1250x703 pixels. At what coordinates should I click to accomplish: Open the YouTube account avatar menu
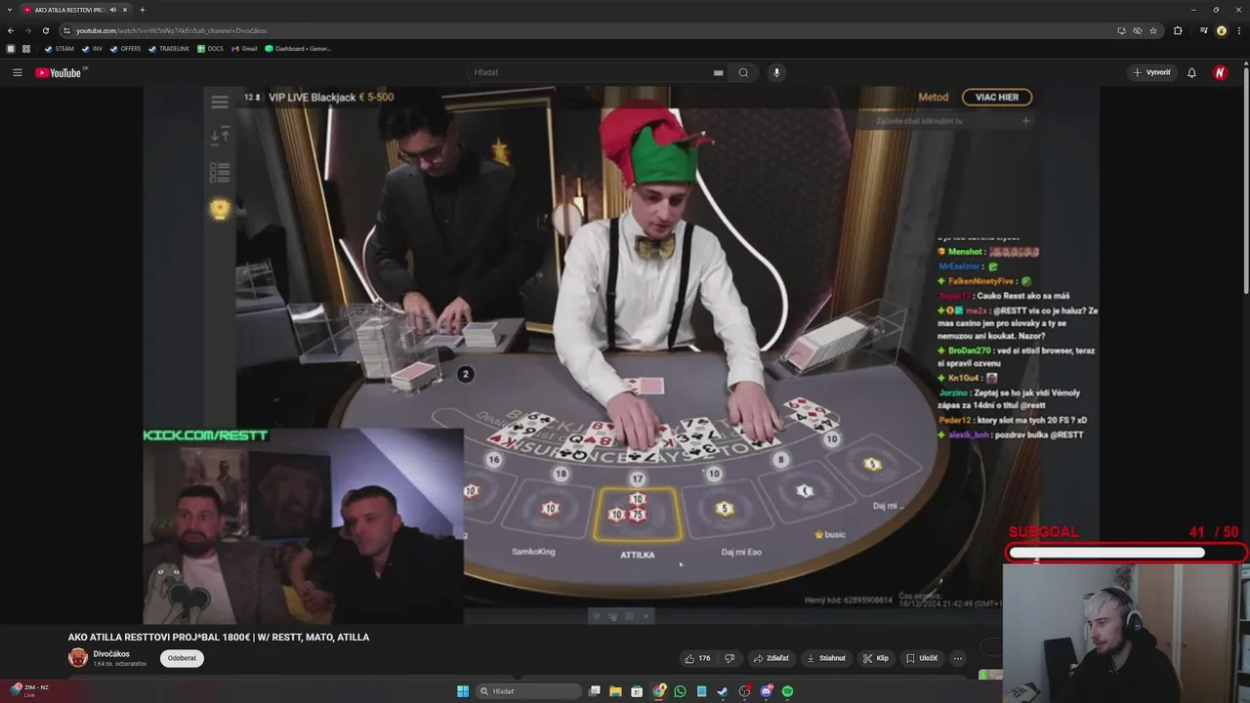[1220, 72]
